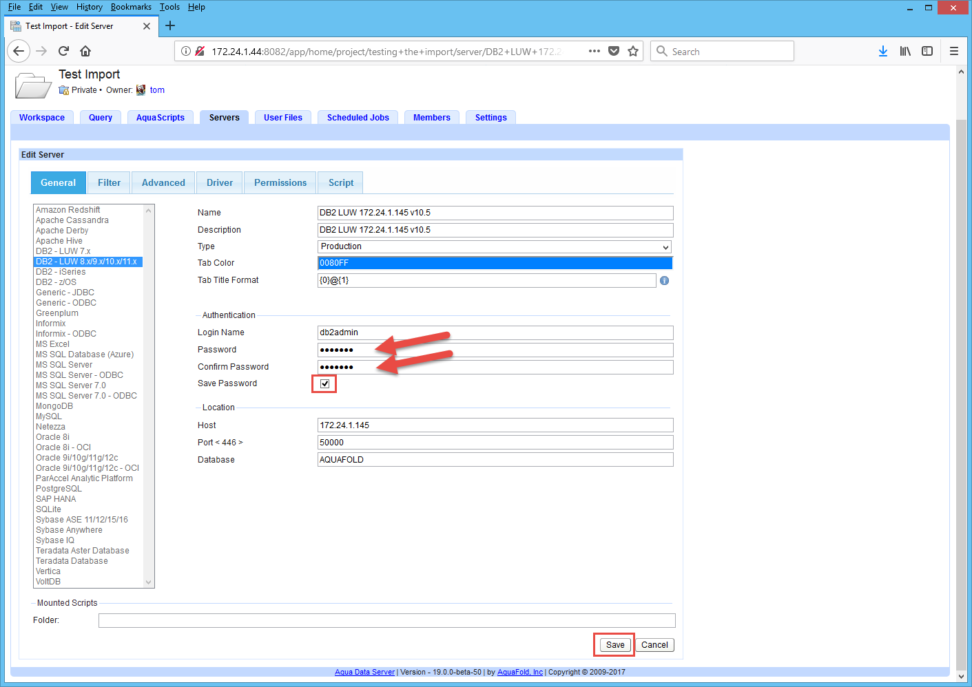Click the Description input field
This screenshot has width=972, height=687.
coord(495,230)
